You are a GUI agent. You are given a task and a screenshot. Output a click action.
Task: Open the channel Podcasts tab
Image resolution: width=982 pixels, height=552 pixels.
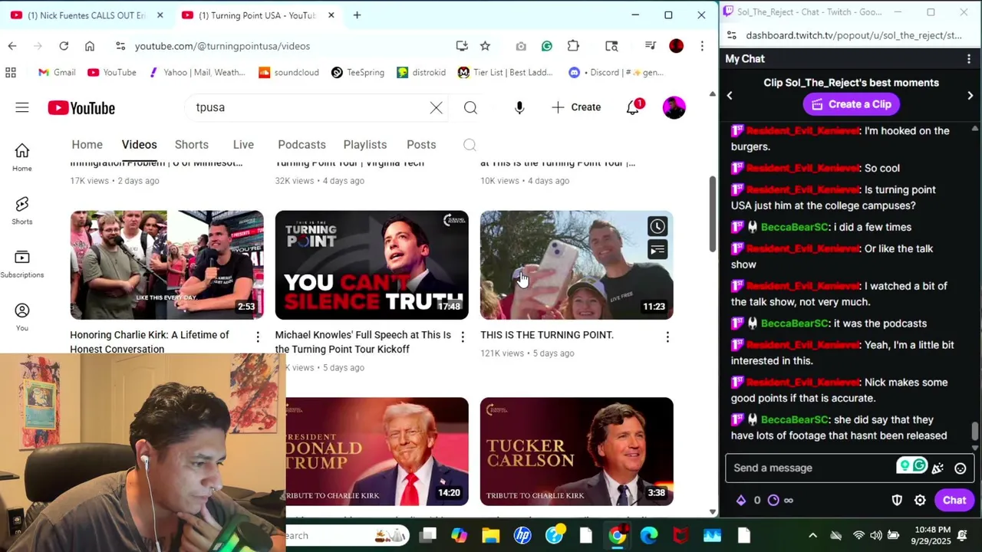pos(302,144)
